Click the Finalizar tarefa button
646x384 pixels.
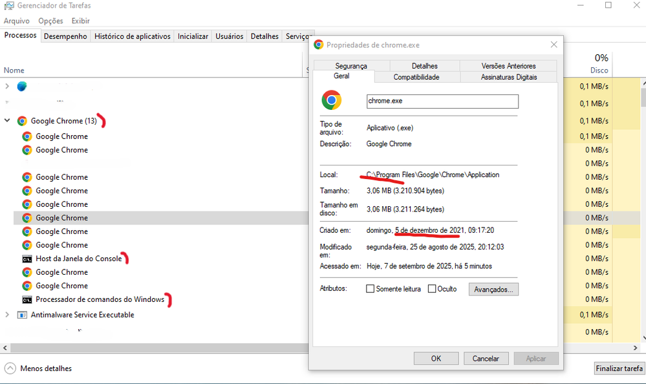pos(619,368)
